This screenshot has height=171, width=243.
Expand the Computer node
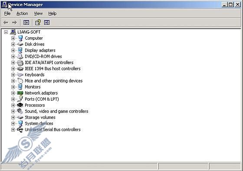(x=13, y=38)
